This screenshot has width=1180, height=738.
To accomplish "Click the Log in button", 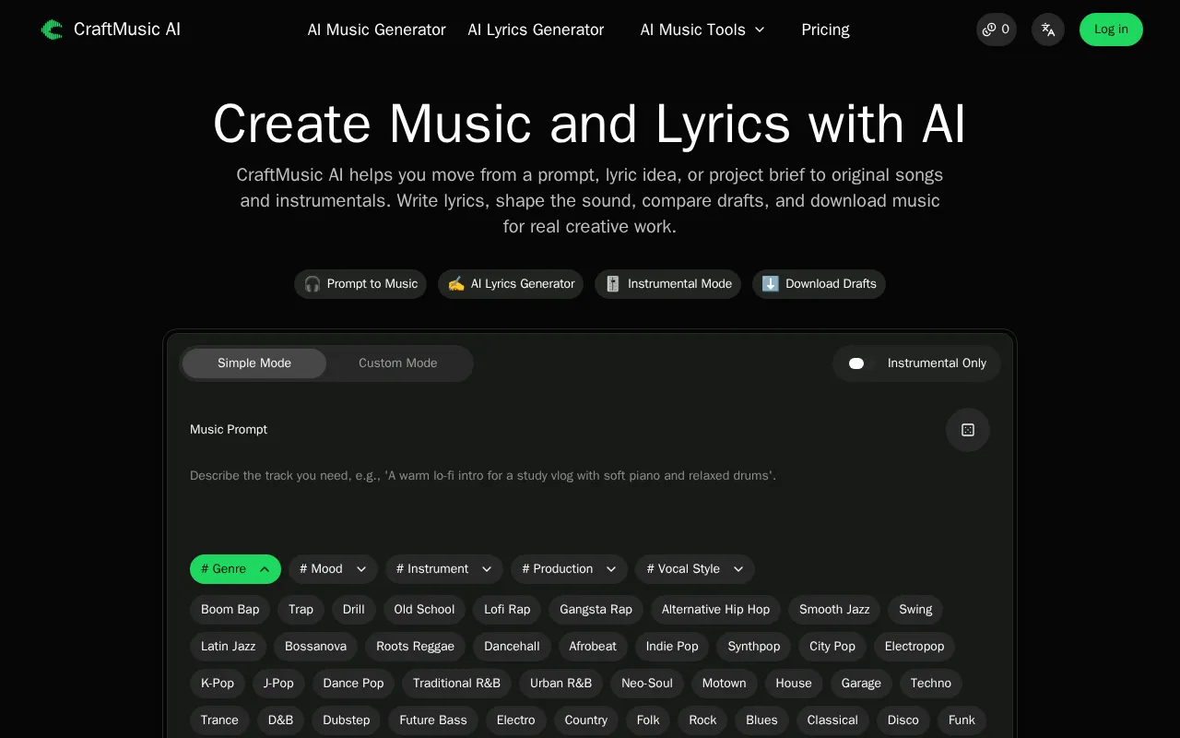I will click(1111, 30).
